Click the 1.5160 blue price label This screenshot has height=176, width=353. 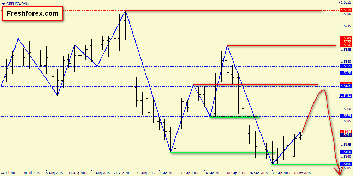coord(345,152)
